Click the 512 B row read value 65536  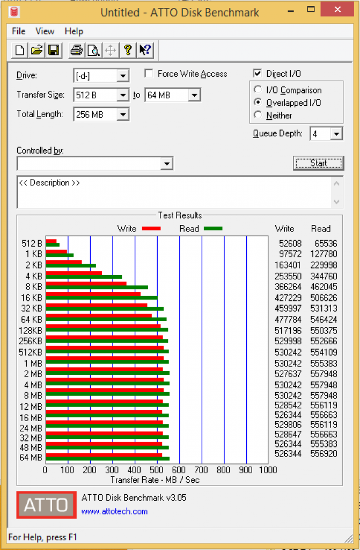pyautogui.click(x=326, y=243)
